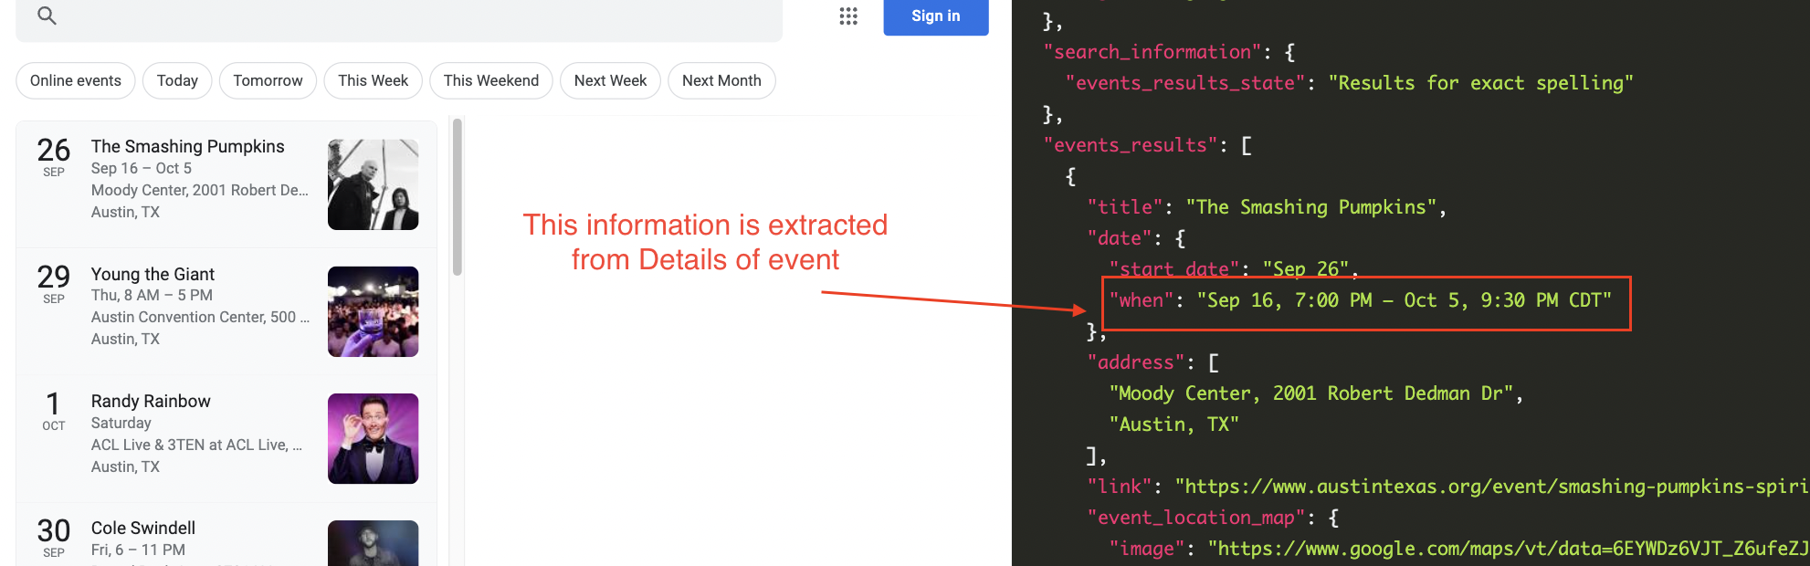
Task: Click the Randy Rainbow event thumbnail
Action: [374, 438]
